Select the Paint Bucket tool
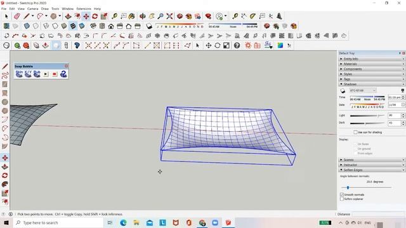This screenshot has height=228, width=406. click(131, 16)
